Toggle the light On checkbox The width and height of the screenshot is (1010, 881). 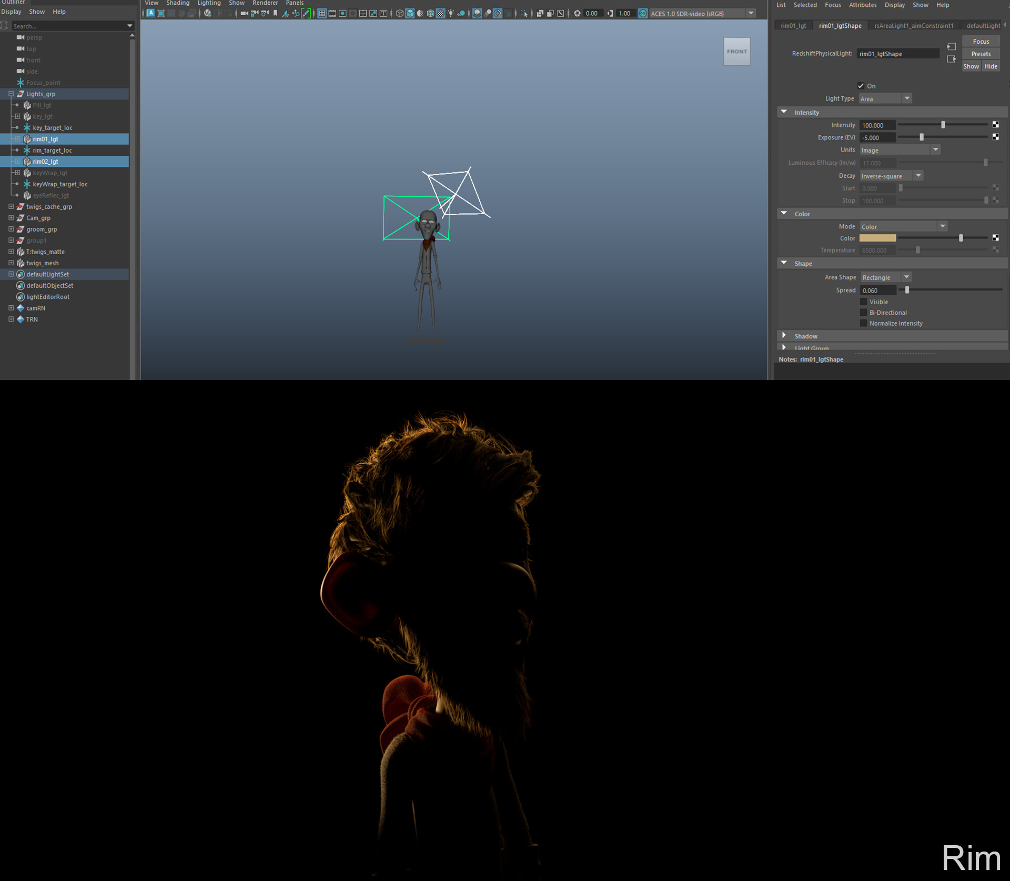(861, 86)
